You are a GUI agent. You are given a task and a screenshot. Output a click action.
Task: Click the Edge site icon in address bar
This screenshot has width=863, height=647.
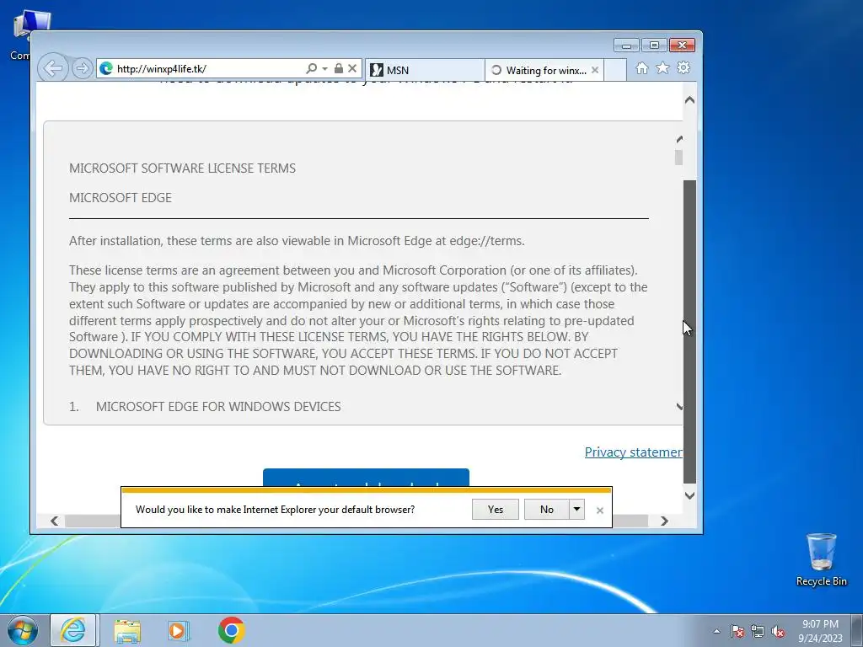pyautogui.click(x=106, y=69)
